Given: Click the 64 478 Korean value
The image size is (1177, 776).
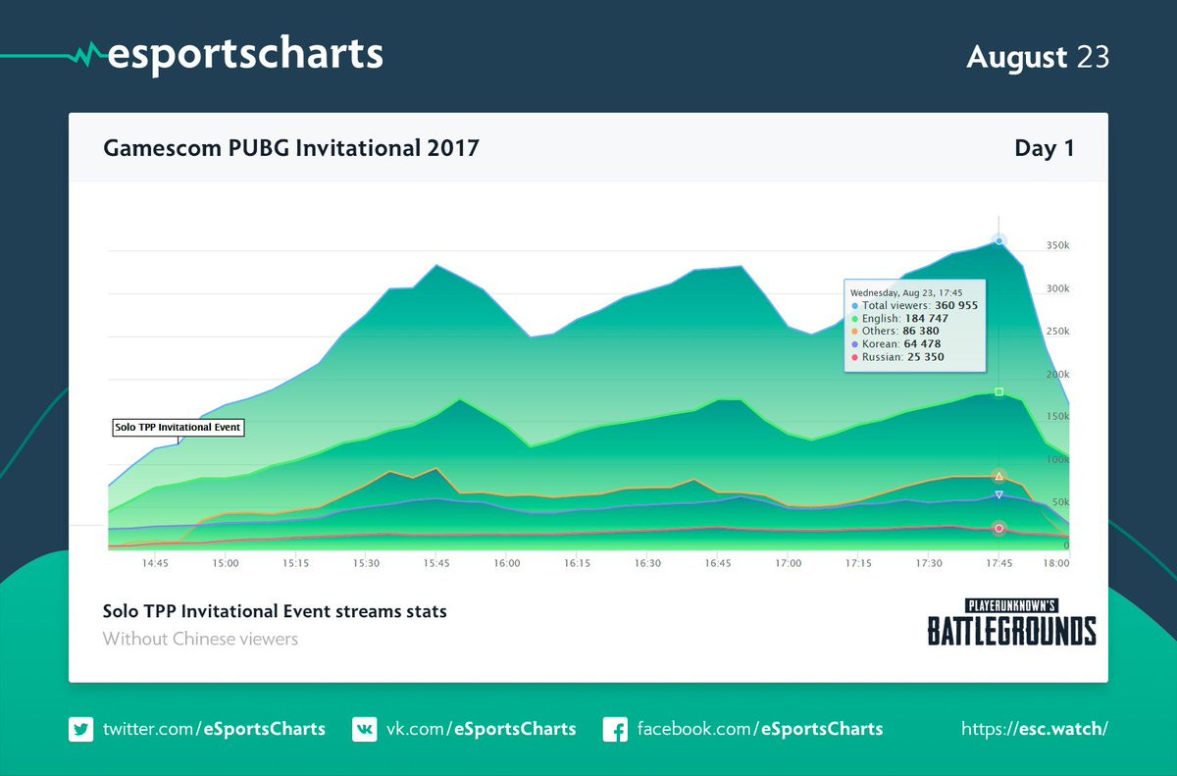Looking at the screenshot, I should coord(922,343).
